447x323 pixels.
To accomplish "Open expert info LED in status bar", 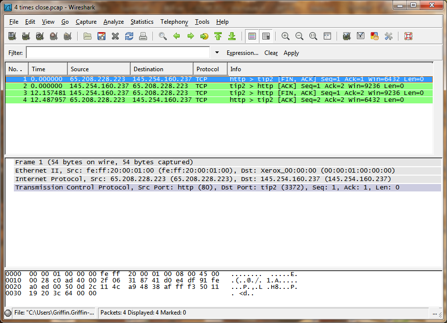I will pos(8,313).
